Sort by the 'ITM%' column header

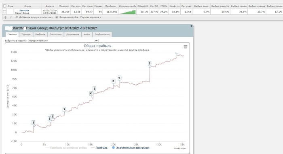pos(164,6)
